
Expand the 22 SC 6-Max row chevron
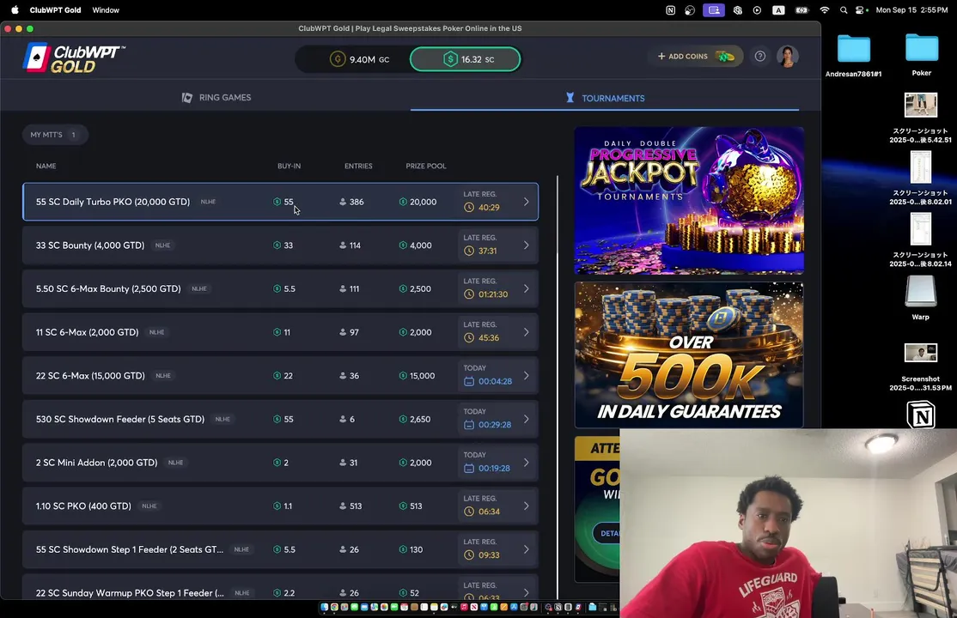[x=526, y=376]
